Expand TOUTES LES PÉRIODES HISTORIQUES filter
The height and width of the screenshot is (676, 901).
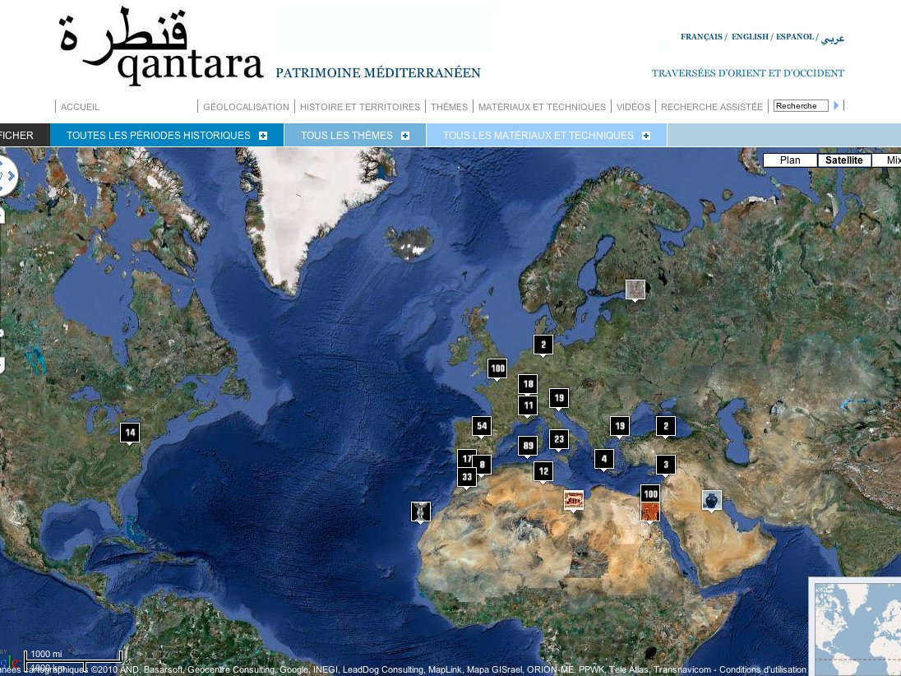point(263,134)
